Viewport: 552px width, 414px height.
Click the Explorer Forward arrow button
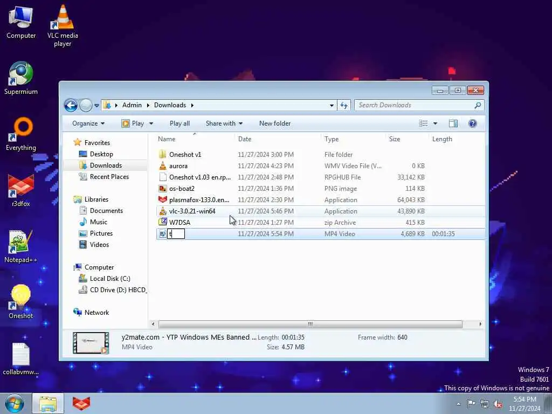click(86, 105)
